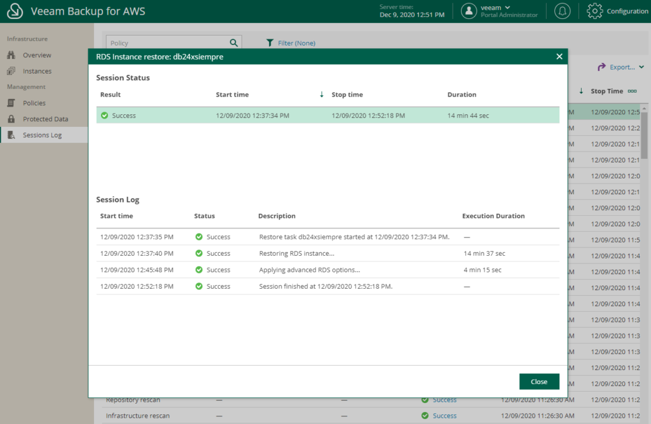Click the filter funnel icon

click(x=270, y=43)
